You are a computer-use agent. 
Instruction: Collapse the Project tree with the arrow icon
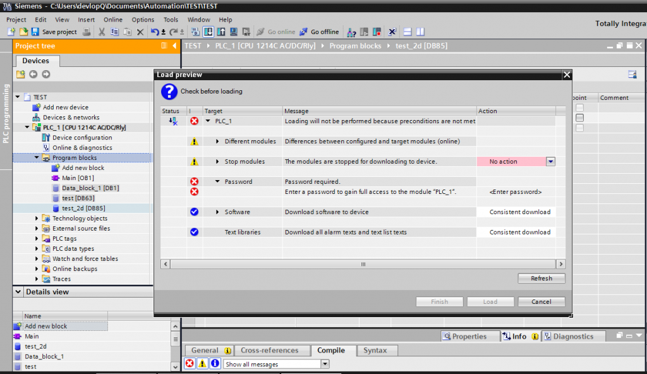click(x=174, y=46)
